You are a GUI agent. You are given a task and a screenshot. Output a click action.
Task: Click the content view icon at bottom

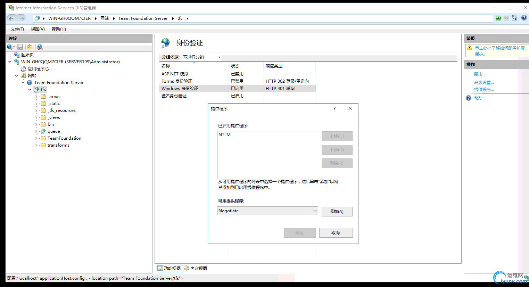pos(187,268)
